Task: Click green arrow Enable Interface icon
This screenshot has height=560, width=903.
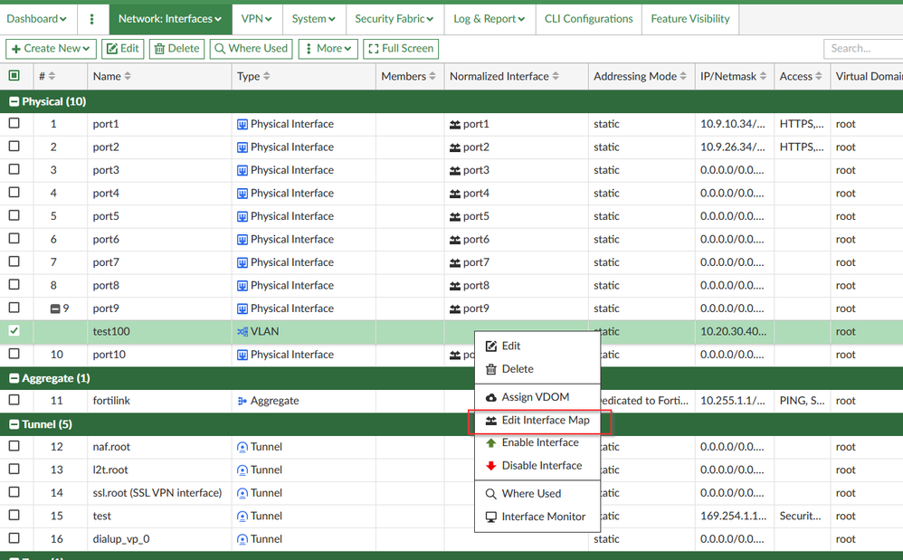Action: tap(491, 442)
